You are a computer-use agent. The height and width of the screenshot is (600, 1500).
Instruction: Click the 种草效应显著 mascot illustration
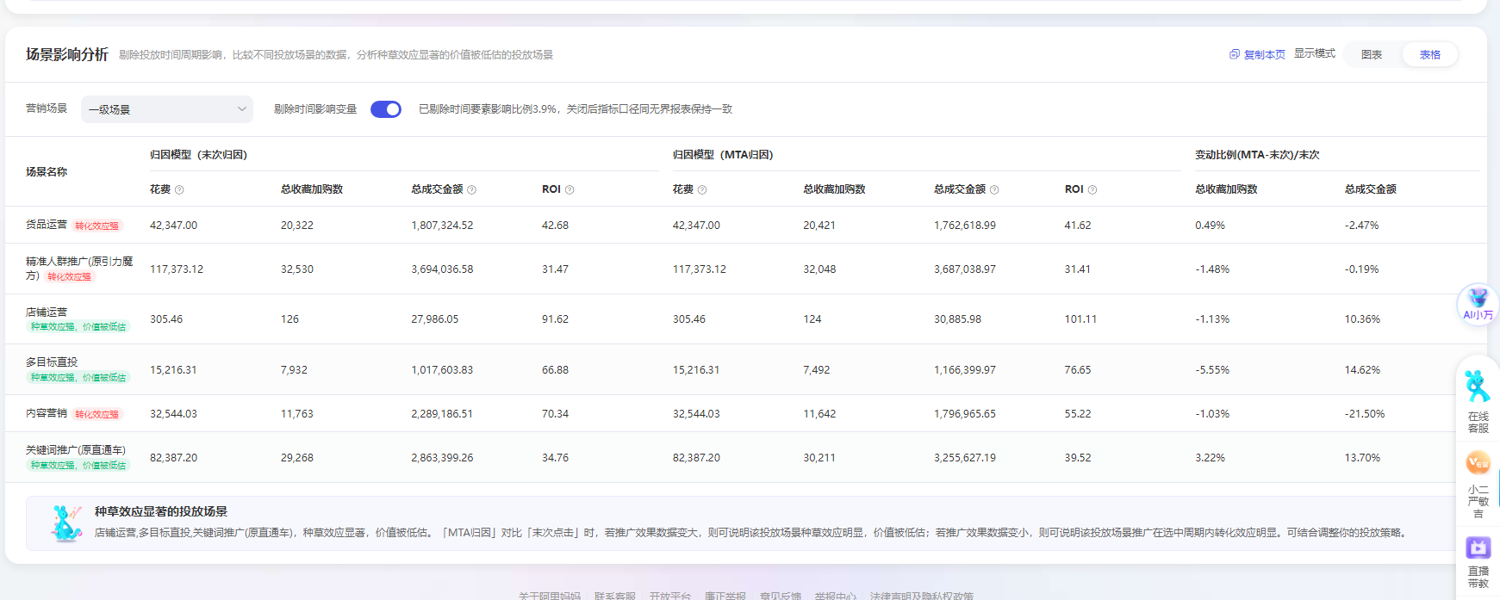[65, 523]
